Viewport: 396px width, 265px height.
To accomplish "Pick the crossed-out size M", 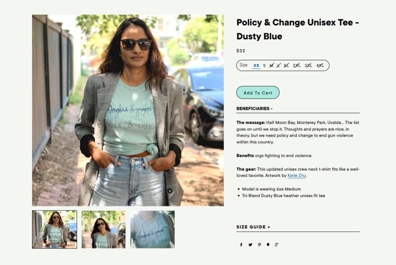I will click(271, 65).
